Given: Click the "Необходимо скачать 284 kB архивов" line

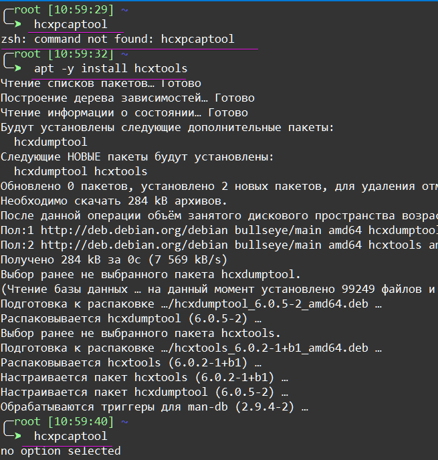Looking at the screenshot, I should 114,201.
